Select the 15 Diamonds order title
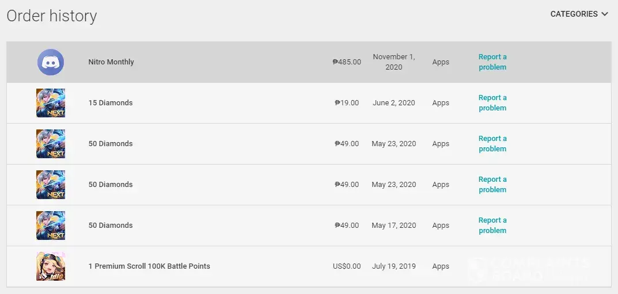 (111, 103)
